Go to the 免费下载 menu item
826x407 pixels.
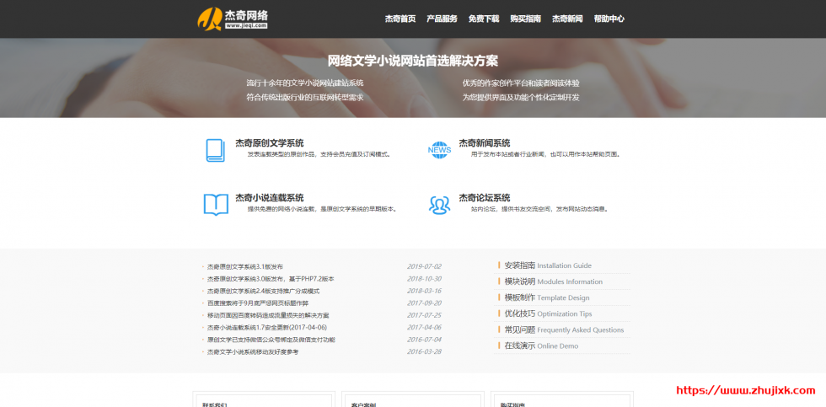coord(484,19)
